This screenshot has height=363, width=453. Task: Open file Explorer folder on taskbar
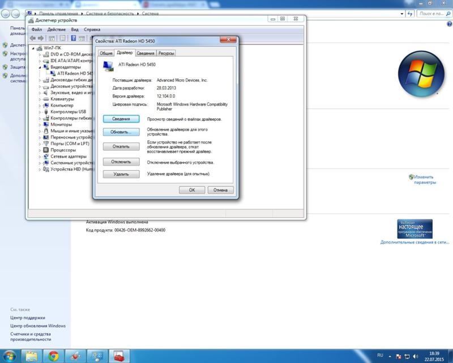tap(32, 356)
